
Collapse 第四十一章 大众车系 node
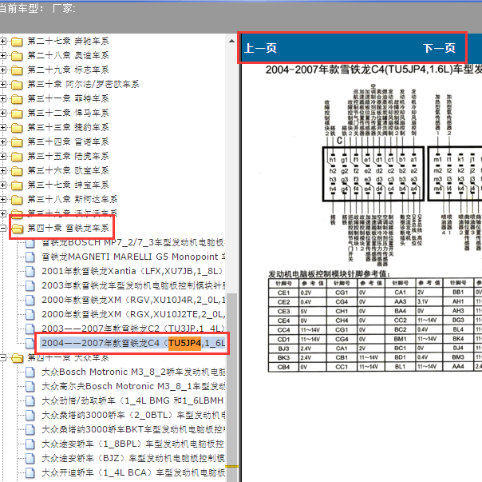2,357
